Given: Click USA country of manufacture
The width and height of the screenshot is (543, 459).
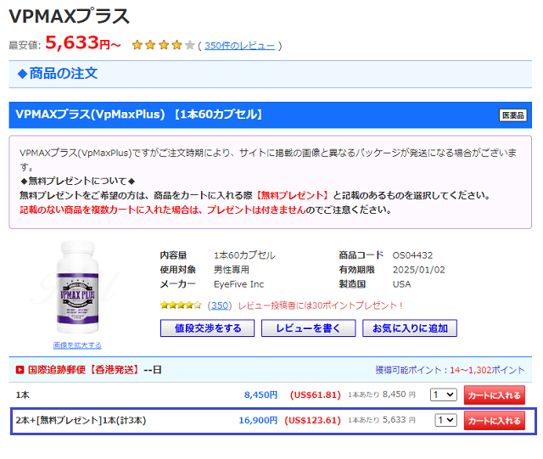Looking at the screenshot, I should (401, 284).
